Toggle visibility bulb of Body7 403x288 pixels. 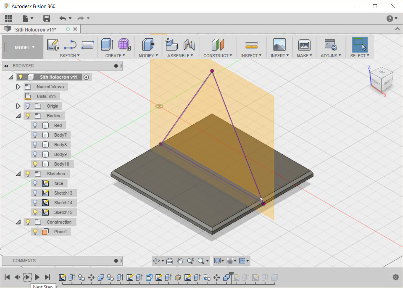35,135
